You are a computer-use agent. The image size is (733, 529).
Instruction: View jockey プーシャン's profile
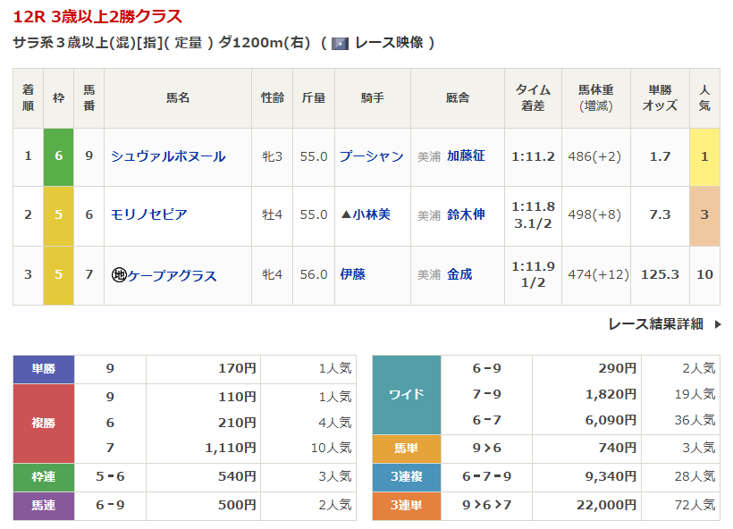coord(371,156)
